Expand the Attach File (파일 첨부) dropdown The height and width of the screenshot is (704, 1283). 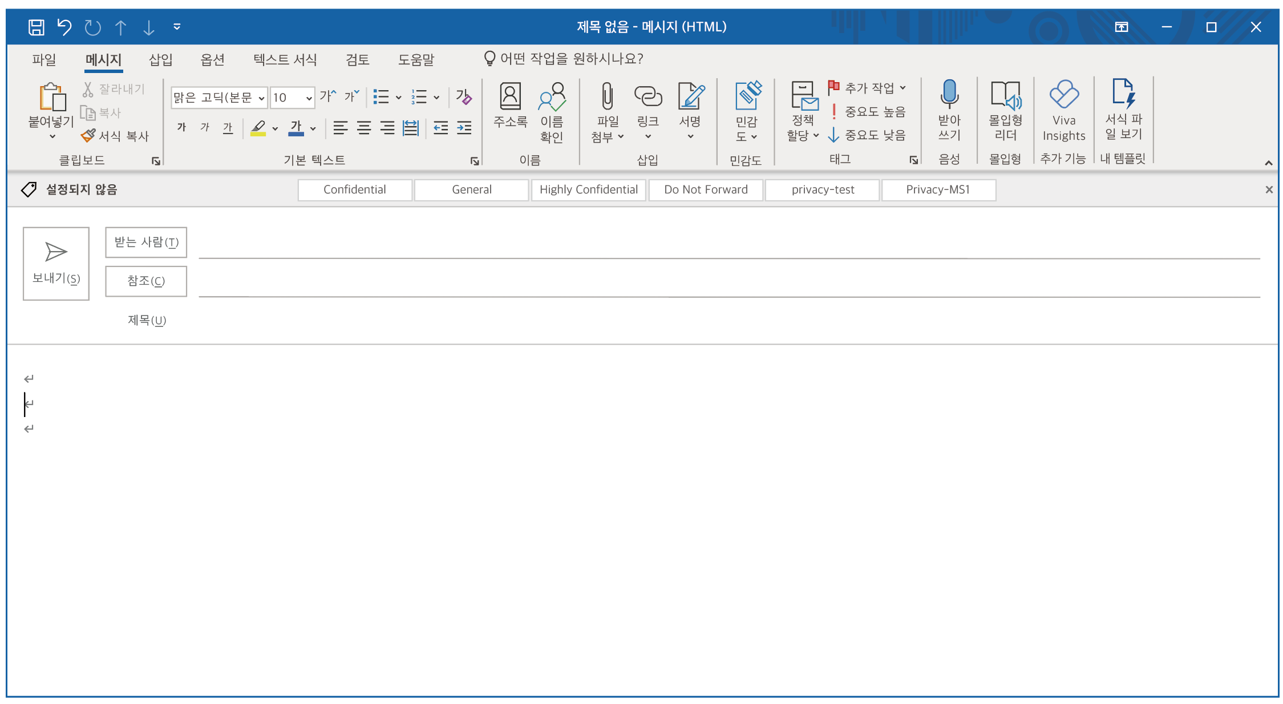[x=621, y=137]
